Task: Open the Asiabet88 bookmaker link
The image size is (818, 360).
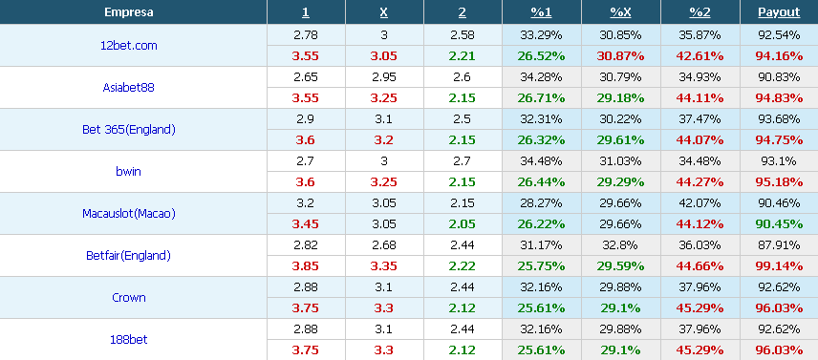Action: point(128,88)
